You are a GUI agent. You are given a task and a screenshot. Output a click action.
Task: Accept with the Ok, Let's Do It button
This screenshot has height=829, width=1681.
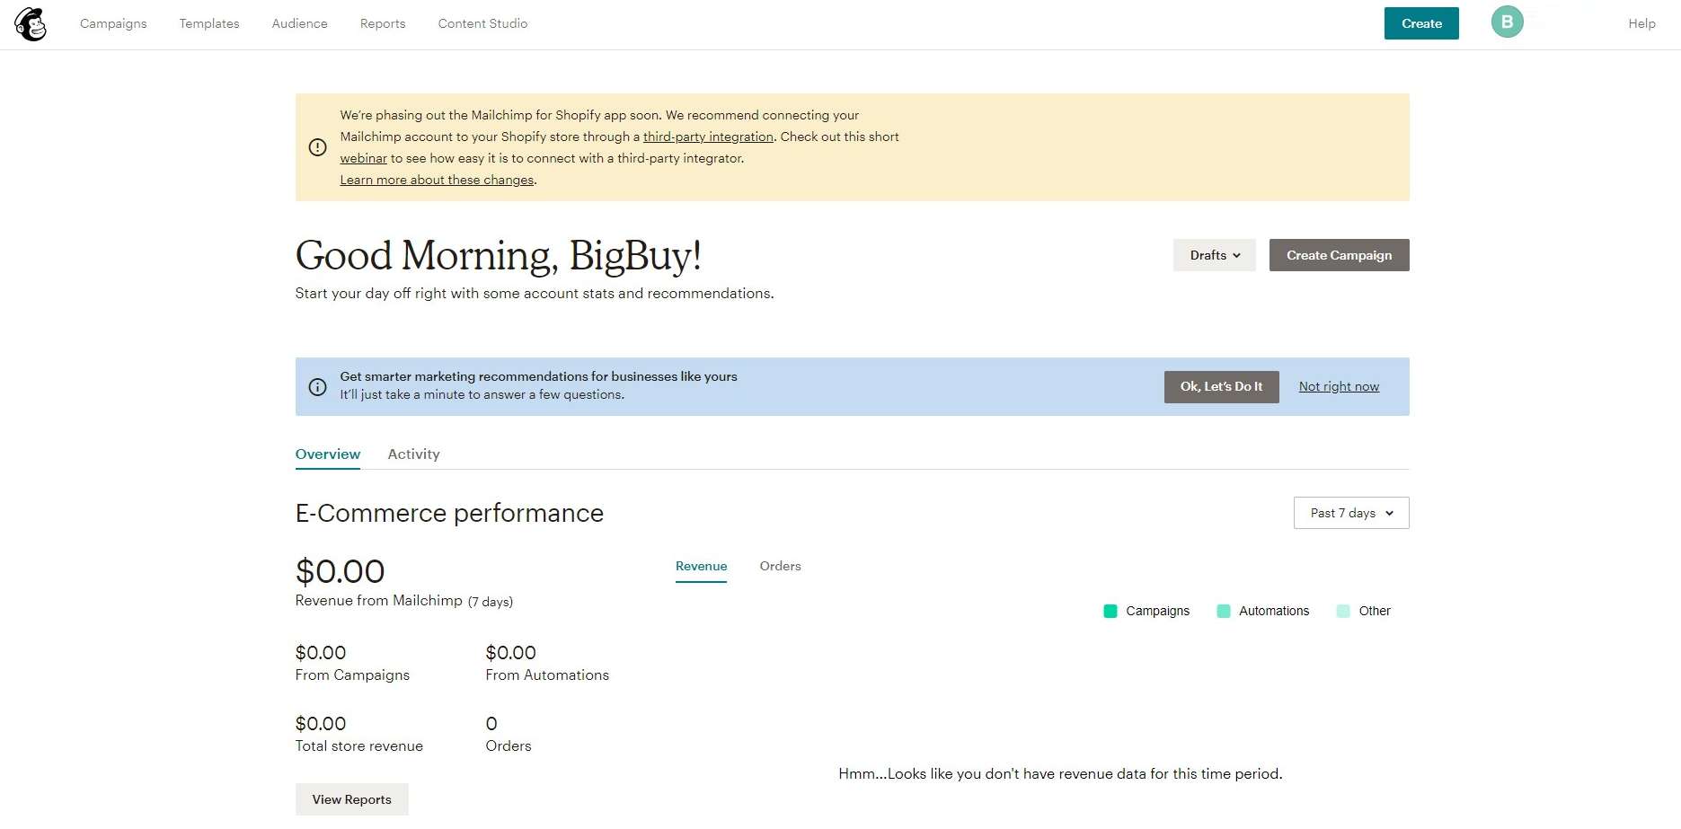click(1221, 387)
